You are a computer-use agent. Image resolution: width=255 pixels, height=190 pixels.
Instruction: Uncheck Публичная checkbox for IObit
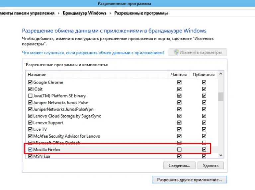click(x=204, y=89)
